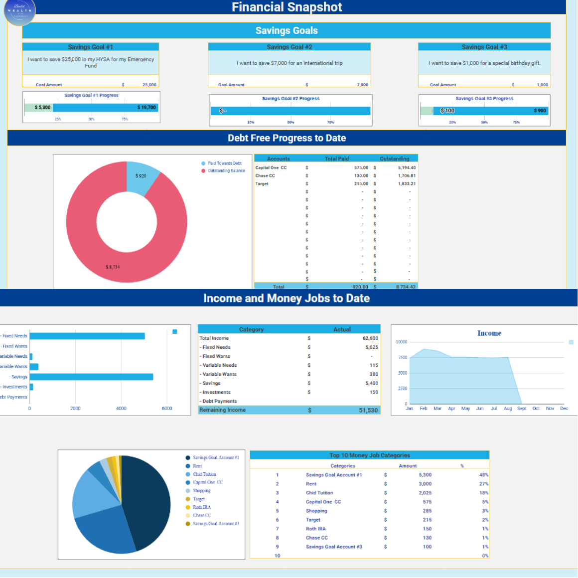Select the Fixed Needs 5,025 value

[372, 347]
